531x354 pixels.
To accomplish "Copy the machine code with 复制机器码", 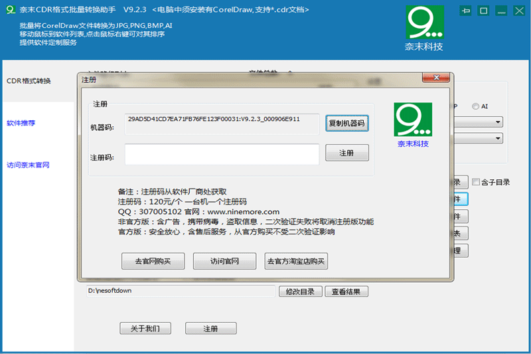I will (x=346, y=123).
